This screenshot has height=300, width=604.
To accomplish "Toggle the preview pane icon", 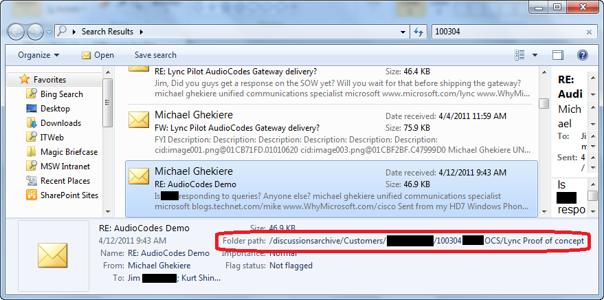I will click(558, 55).
